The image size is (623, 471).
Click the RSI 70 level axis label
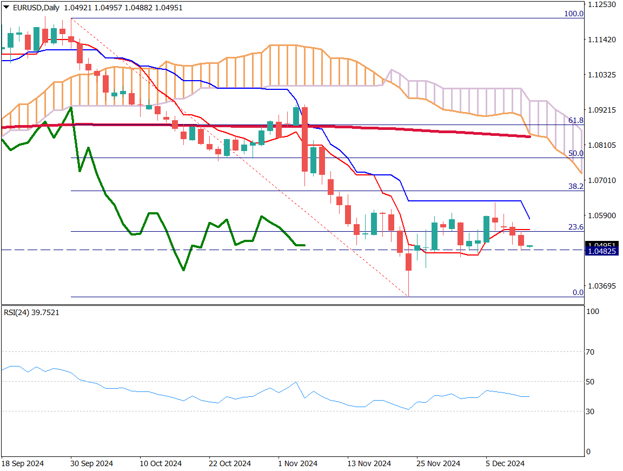click(590, 352)
